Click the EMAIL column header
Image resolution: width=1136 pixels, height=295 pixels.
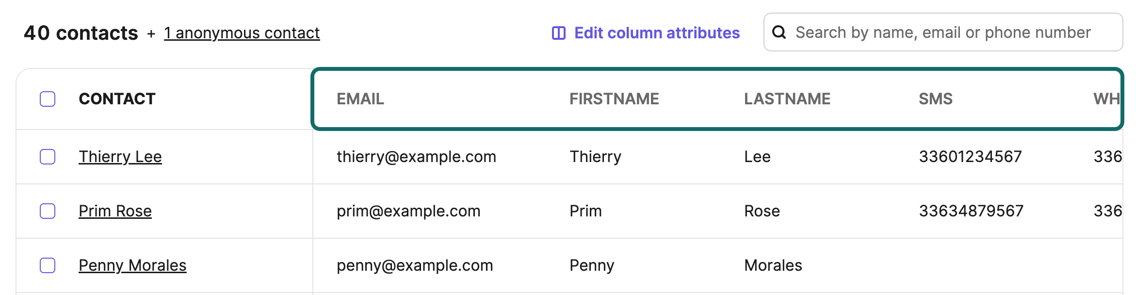(360, 99)
